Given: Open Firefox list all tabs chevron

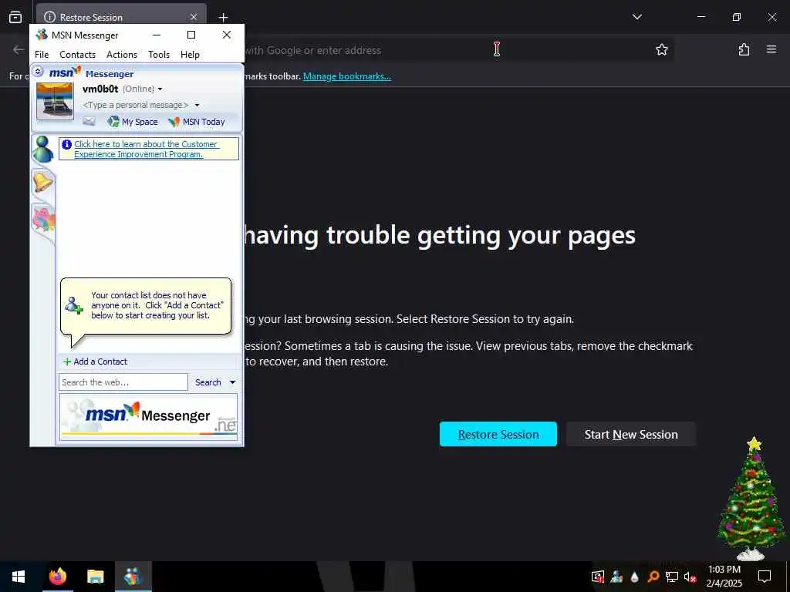Looking at the screenshot, I should pos(636,17).
